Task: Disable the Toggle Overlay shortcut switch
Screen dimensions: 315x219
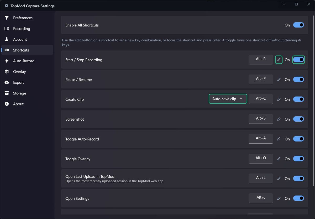Action: point(298,159)
